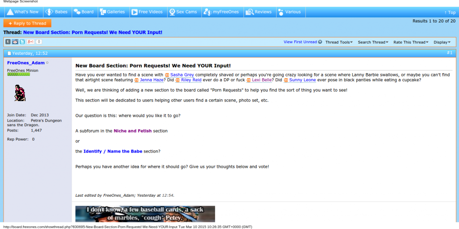The image size is (459, 229).
Task: Click the FreeOnes_Adam pixel avatar image
Action: [20, 93]
